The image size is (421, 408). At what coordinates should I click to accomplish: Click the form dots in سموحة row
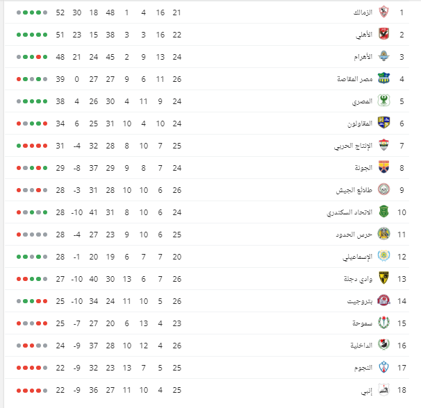coord(32,323)
